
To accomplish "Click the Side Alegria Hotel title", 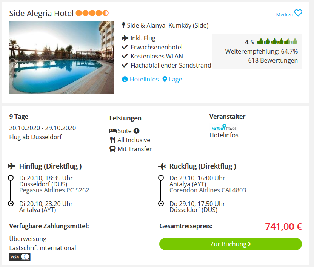I will (x=41, y=14).
